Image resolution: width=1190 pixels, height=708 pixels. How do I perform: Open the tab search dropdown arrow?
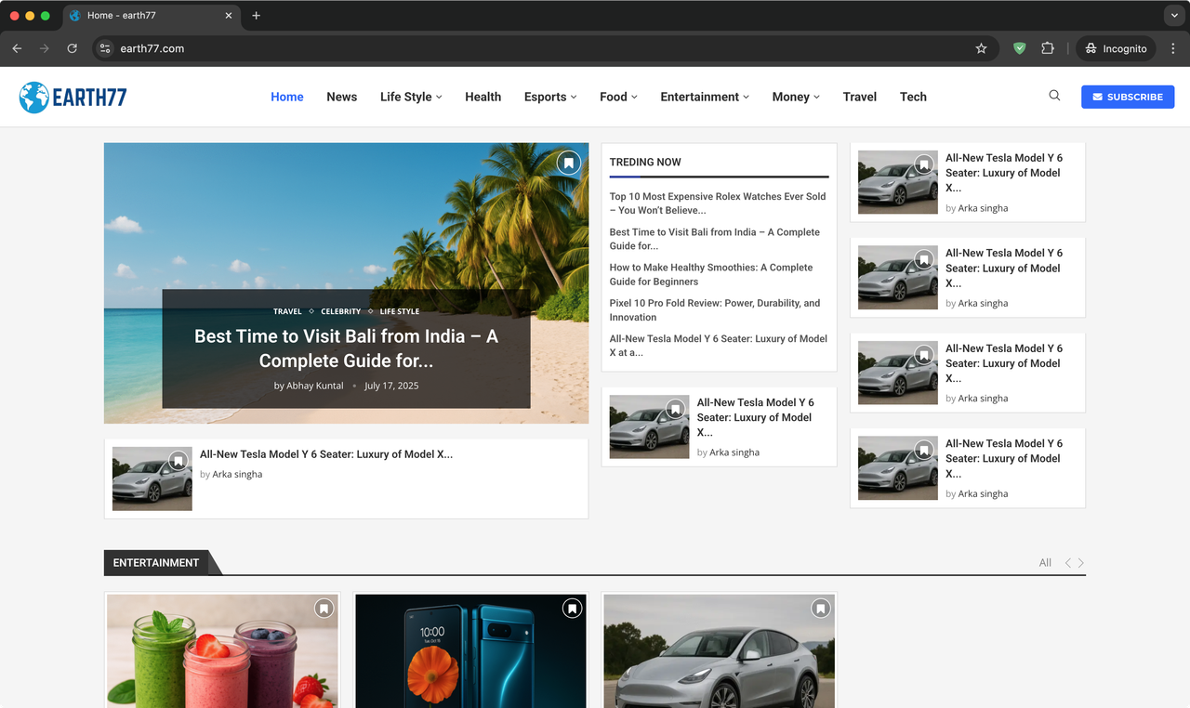(x=1173, y=16)
